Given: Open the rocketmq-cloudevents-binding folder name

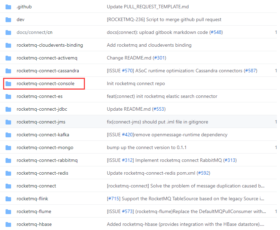Looking at the screenshot, I should 50,45.
